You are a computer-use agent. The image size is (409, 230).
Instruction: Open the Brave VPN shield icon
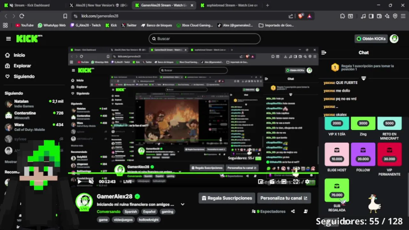click(x=395, y=16)
